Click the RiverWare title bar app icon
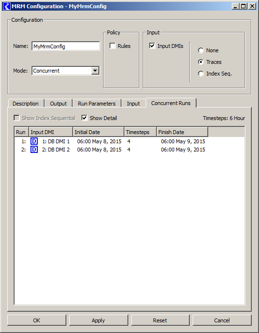The image size is (259, 333). point(7,6)
